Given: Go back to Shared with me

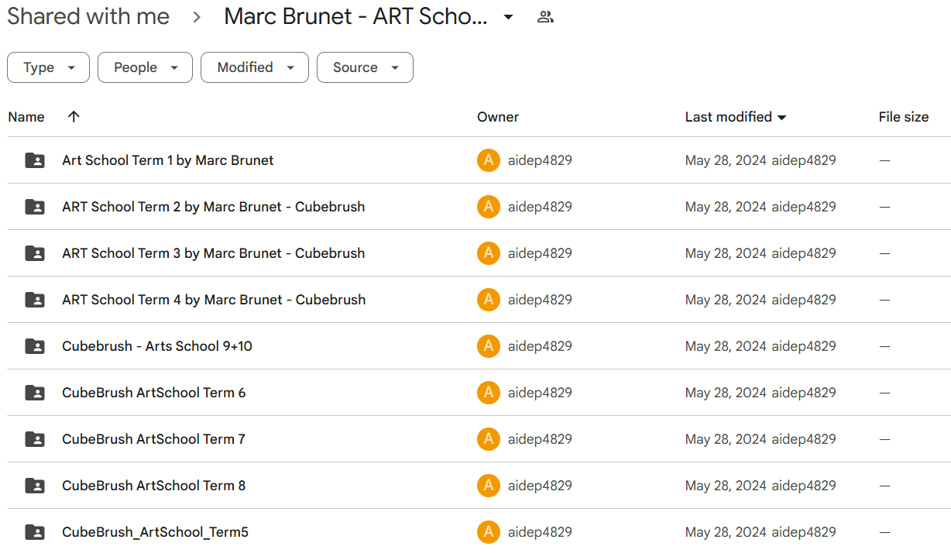Looking at the screenshot, I should (x=88, y=17).
